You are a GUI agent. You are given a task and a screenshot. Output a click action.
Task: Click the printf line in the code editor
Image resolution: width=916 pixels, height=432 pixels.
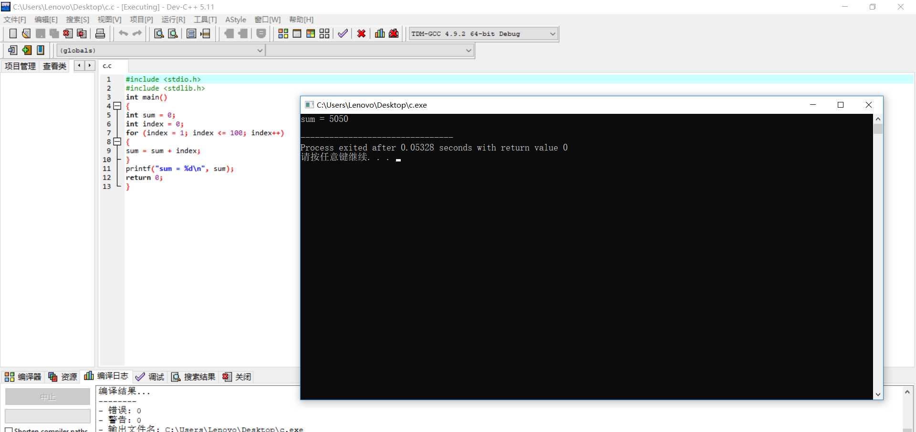click(180, 169)
